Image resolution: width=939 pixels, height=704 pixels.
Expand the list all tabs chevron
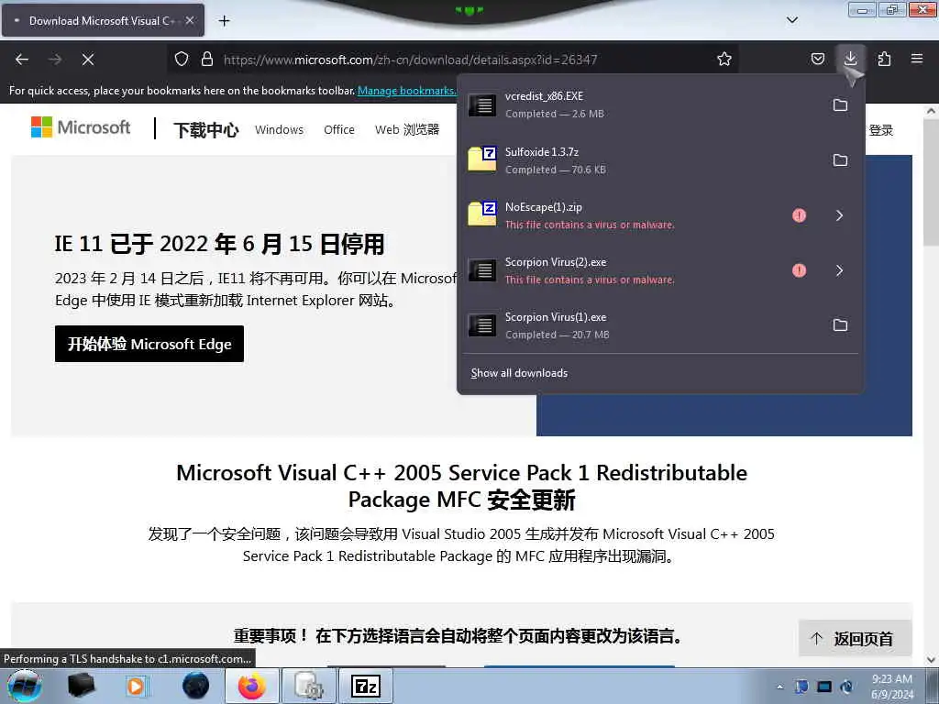(x=791, y=20)
